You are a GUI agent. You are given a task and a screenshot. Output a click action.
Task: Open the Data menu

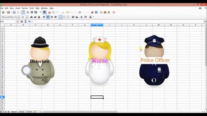tap(38, 8)
